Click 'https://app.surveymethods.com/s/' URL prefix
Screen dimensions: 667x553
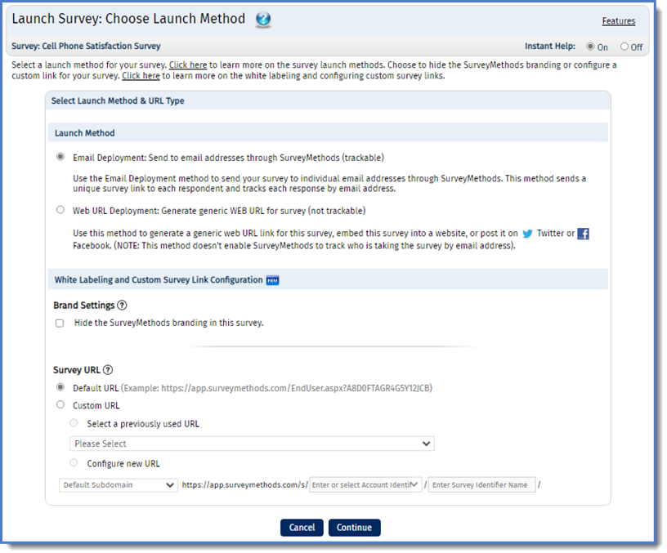point(245,485)
